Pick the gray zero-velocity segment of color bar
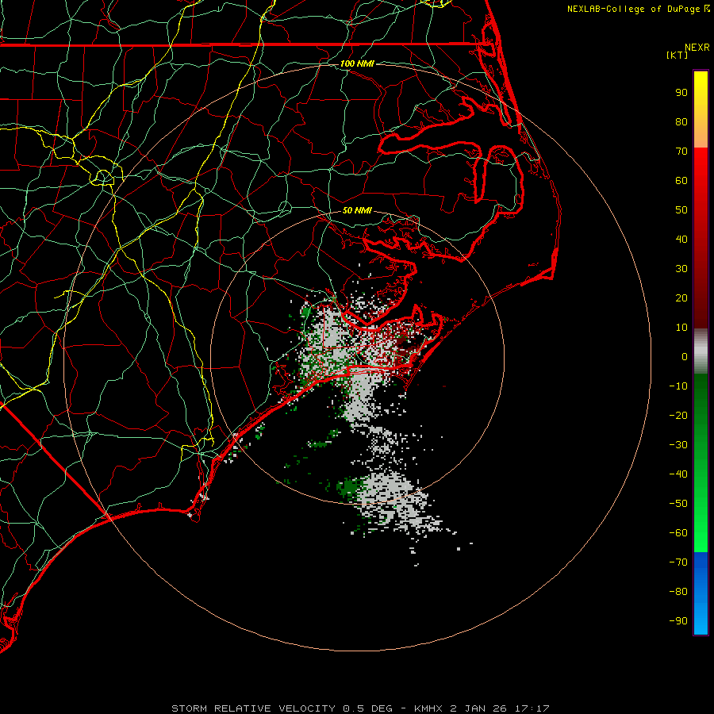The image size is (714, 714). click(701, 351)
